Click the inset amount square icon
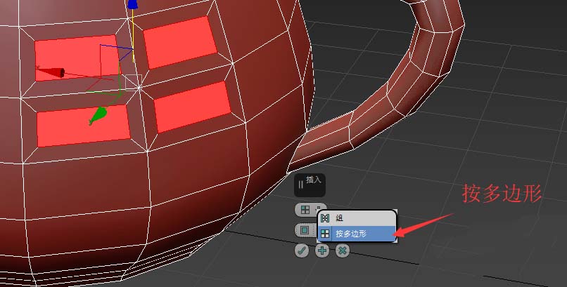 pyautogui.click(x=305, y=230)
